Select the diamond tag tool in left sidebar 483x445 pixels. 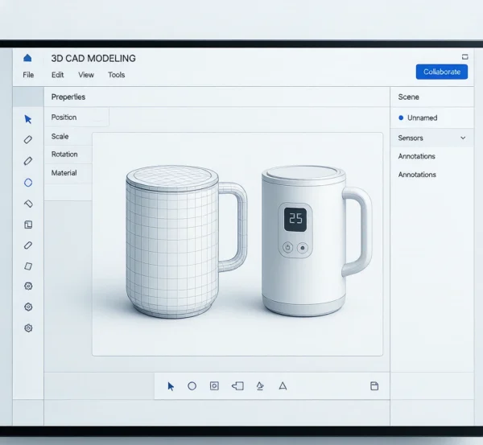(28, 204)
